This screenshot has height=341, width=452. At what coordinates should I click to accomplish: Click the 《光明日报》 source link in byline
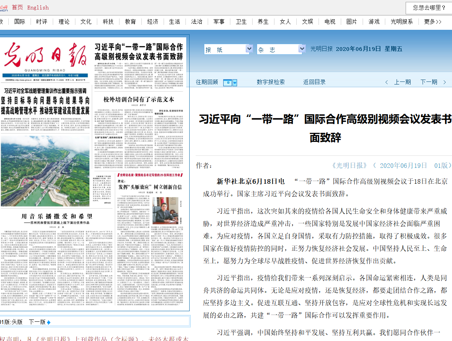(x=349, y=165)
